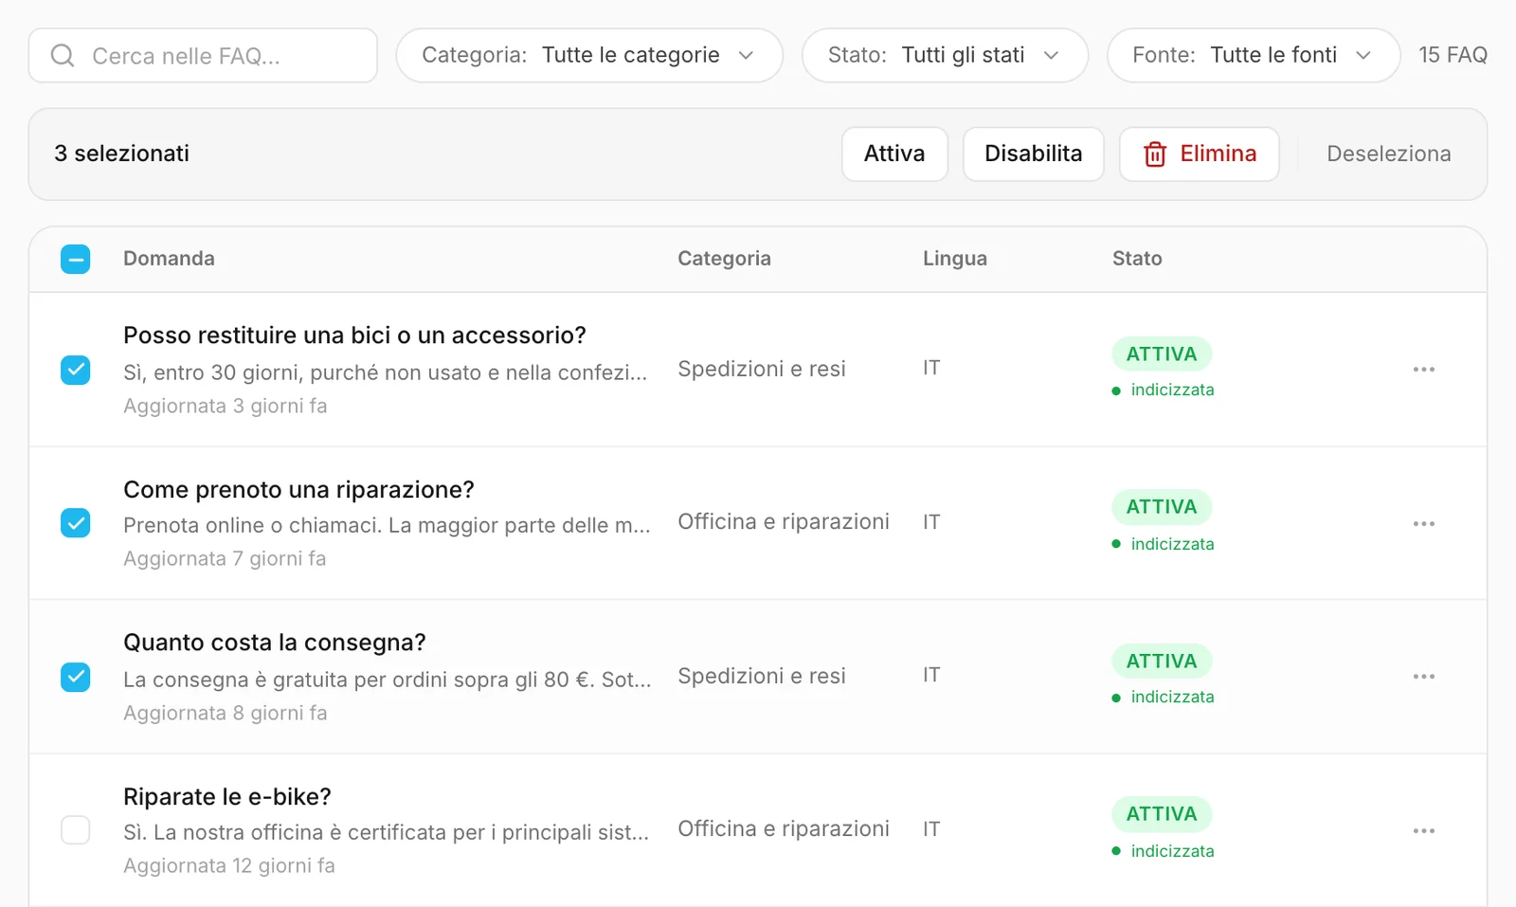The image size is (1516, 907).
Task: Open question 'Riparate le e-bike?'
Action: [227, 796]
